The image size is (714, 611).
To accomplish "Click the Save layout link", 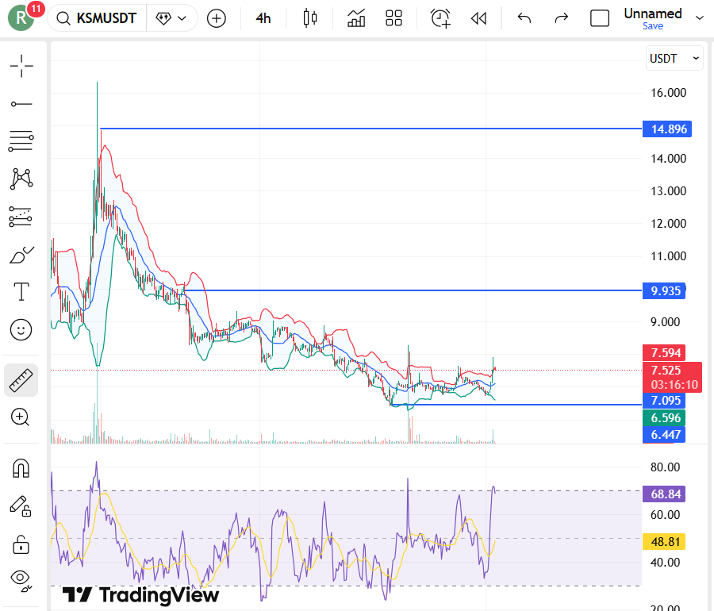I will click(653, 26).
